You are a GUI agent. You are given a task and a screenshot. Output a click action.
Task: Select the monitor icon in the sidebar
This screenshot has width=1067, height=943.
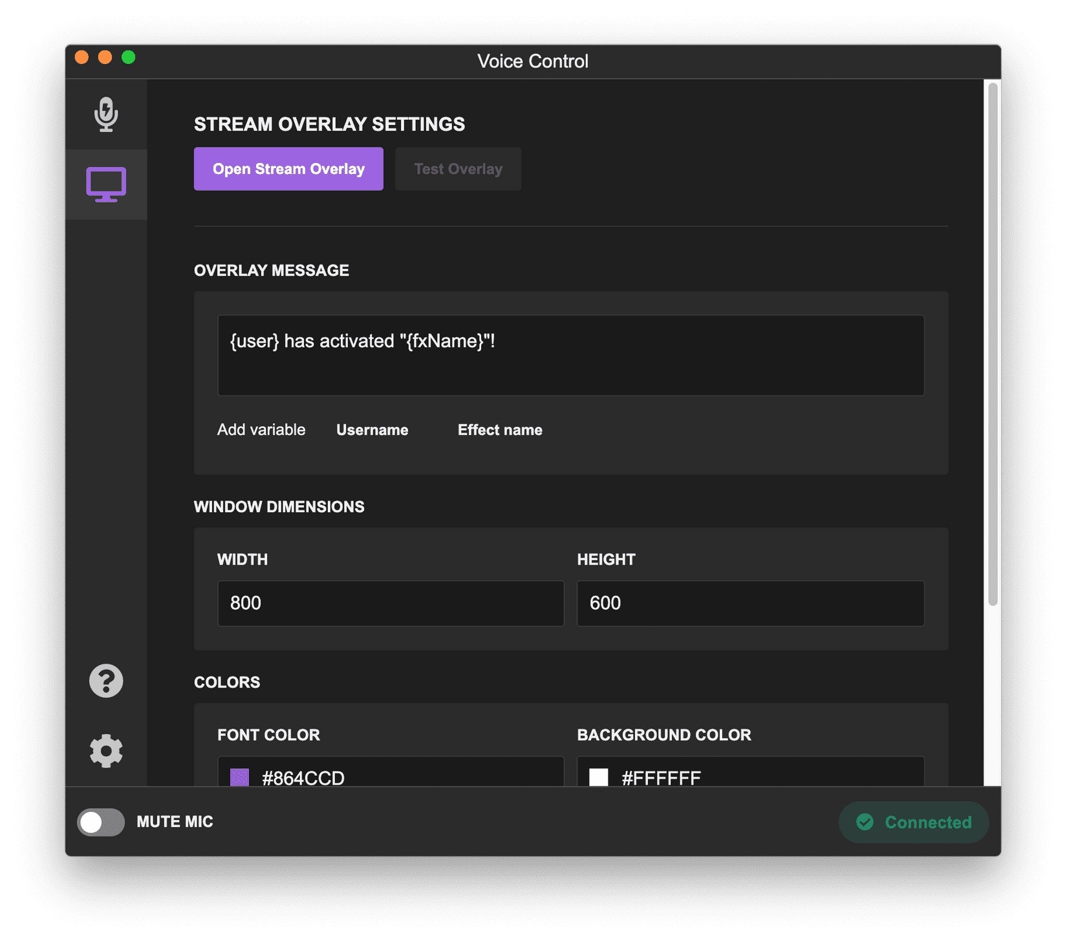(x=106, y=186)
